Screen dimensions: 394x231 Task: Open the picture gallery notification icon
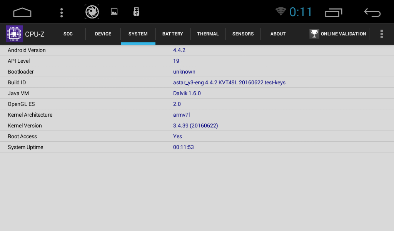pos(114,12)
